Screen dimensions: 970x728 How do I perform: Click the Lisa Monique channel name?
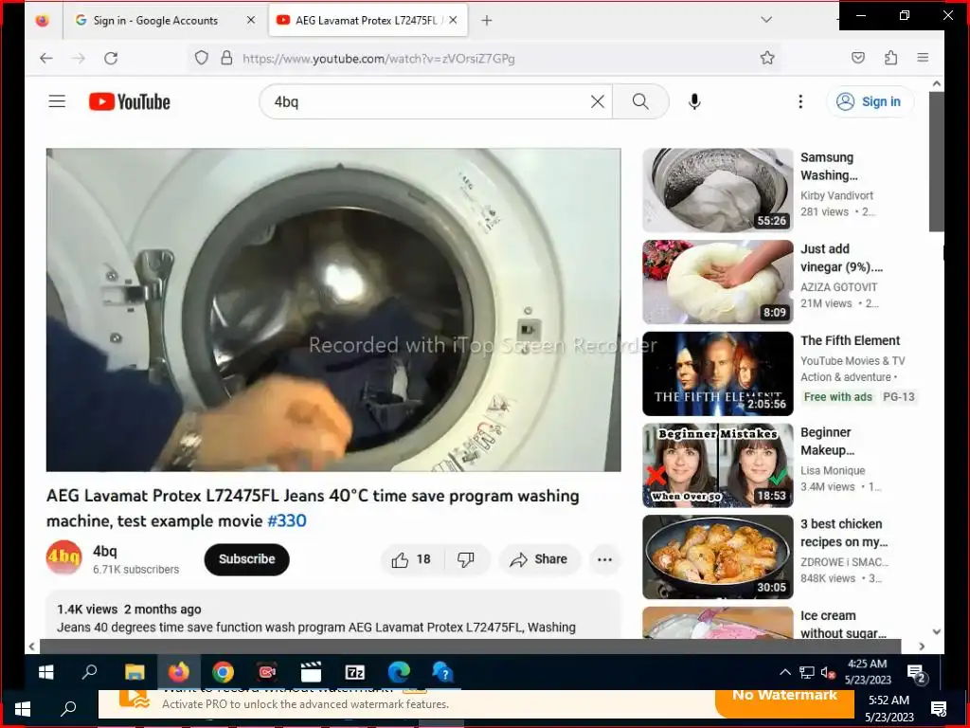(x=833, y=470)
